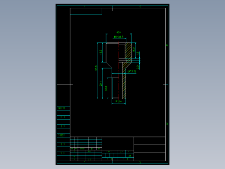Click the (φ13.2) reference dimension
This screenshot has width=225, height=169.
pyautogui.click(x=132, y=71)
